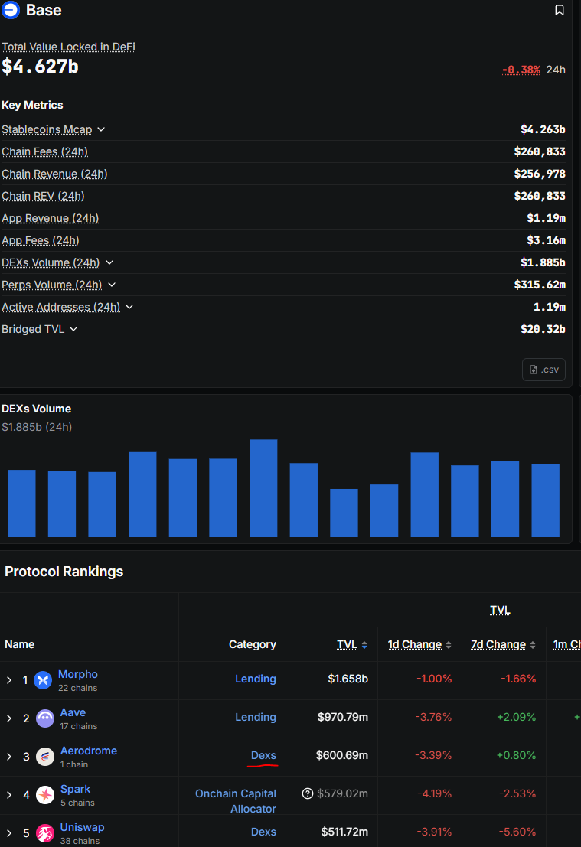581x847 pixels.
Task: Sort by TVL using the sort arrows
Action: point(364,645)
